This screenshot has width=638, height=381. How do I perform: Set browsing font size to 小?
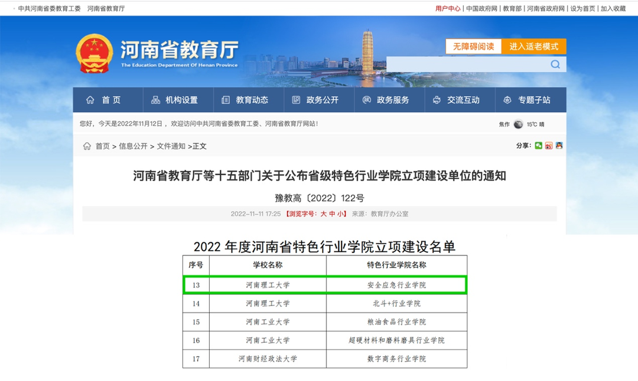pyautogui.click(x=340, y=214)
